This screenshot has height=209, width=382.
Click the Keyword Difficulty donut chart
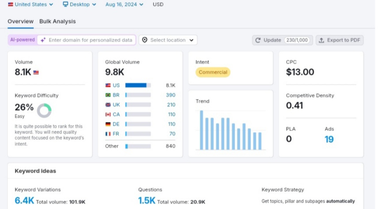[x=44, y=110]
